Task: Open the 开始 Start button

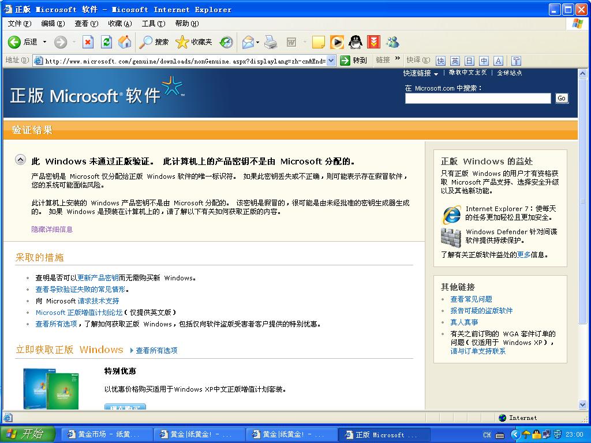Action: pyautogui.click(x=27, y=434)
